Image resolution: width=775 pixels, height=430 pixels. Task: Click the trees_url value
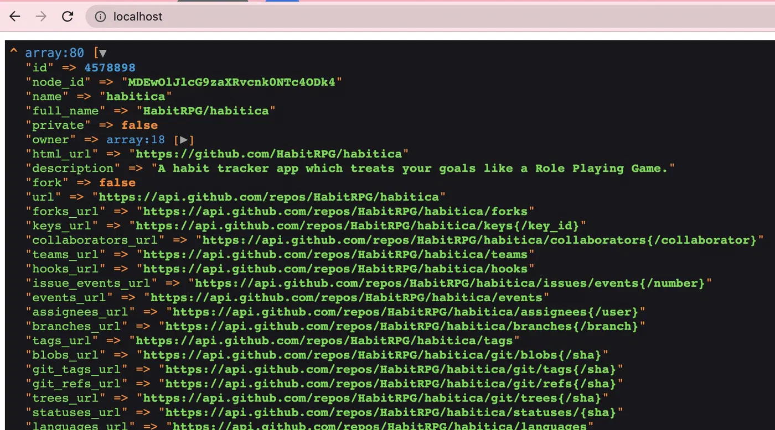click(372, 398)
